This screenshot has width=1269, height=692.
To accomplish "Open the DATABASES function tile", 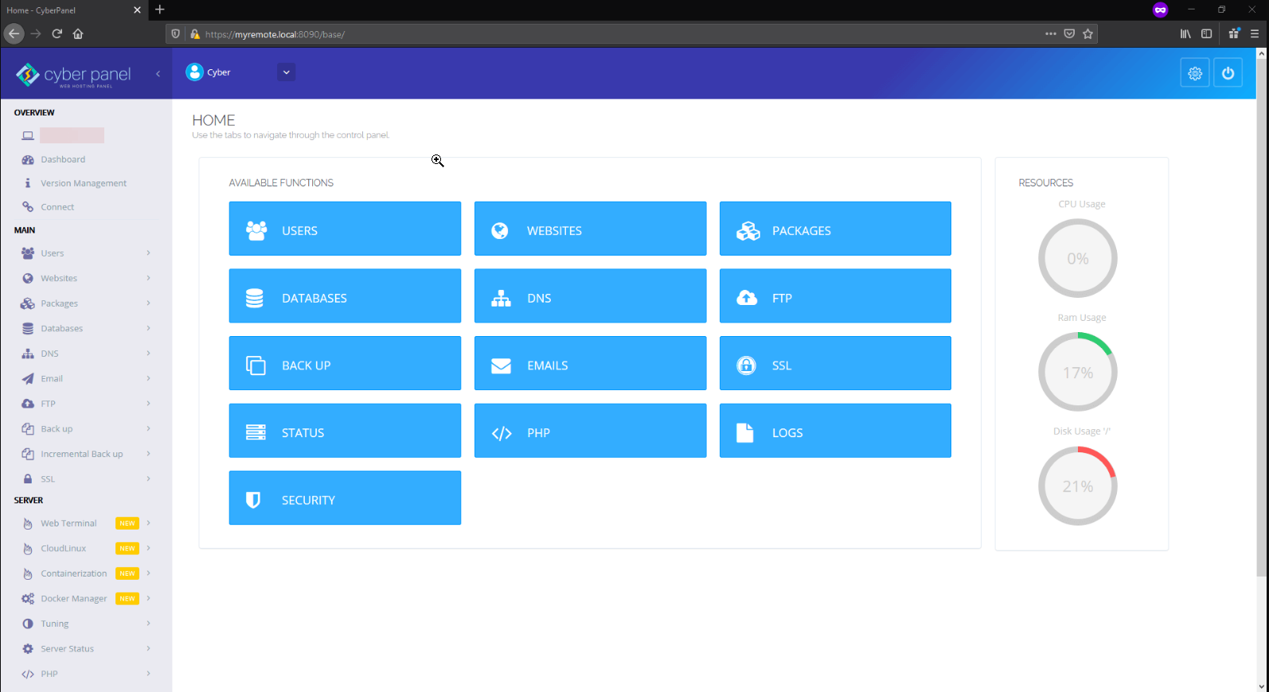I will click(x=345, y=296).
